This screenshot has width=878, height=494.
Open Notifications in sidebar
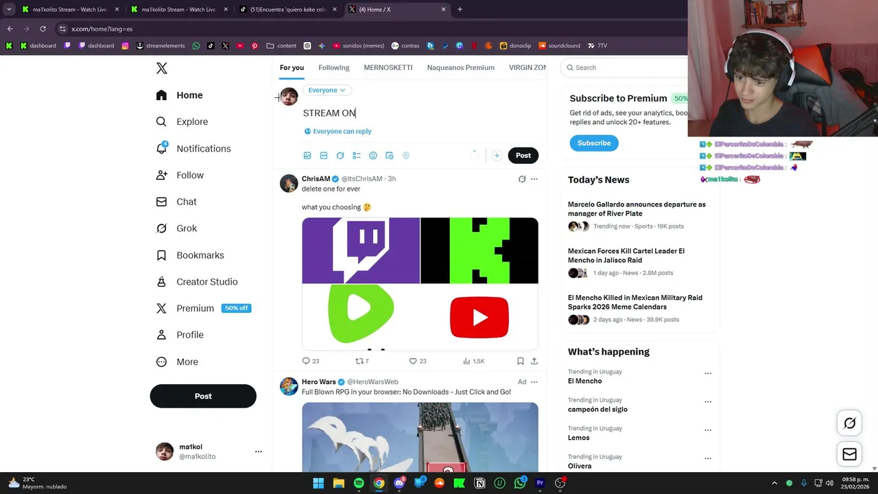193,149
